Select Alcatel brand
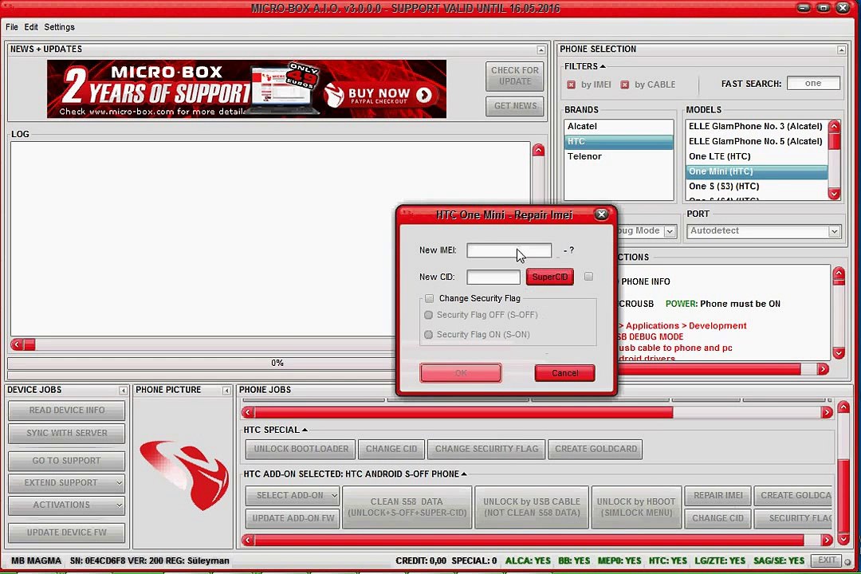 [x=619, y=126]
